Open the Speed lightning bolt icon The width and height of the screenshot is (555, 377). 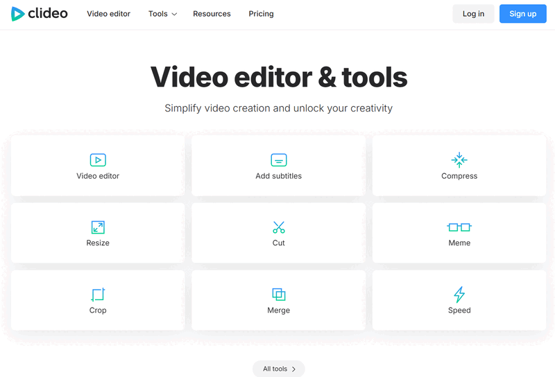[x=459, y=295]
